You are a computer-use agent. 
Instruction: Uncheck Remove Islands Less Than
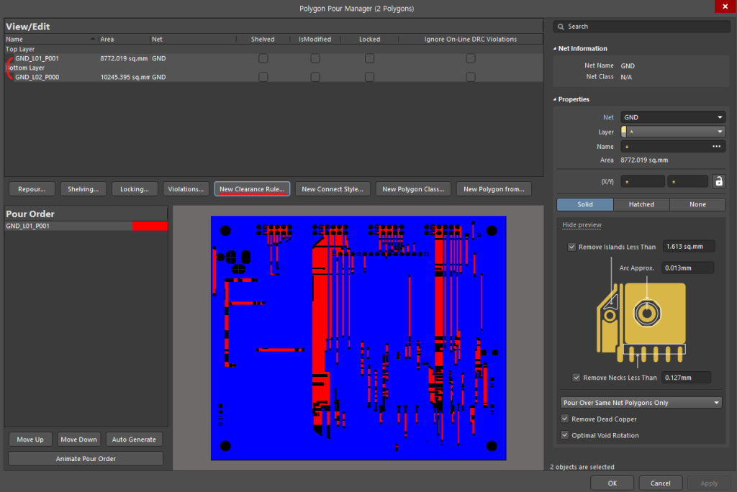point(572,247)
